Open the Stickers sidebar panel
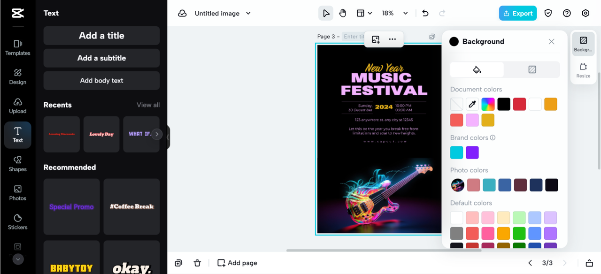 pos(18,222)
